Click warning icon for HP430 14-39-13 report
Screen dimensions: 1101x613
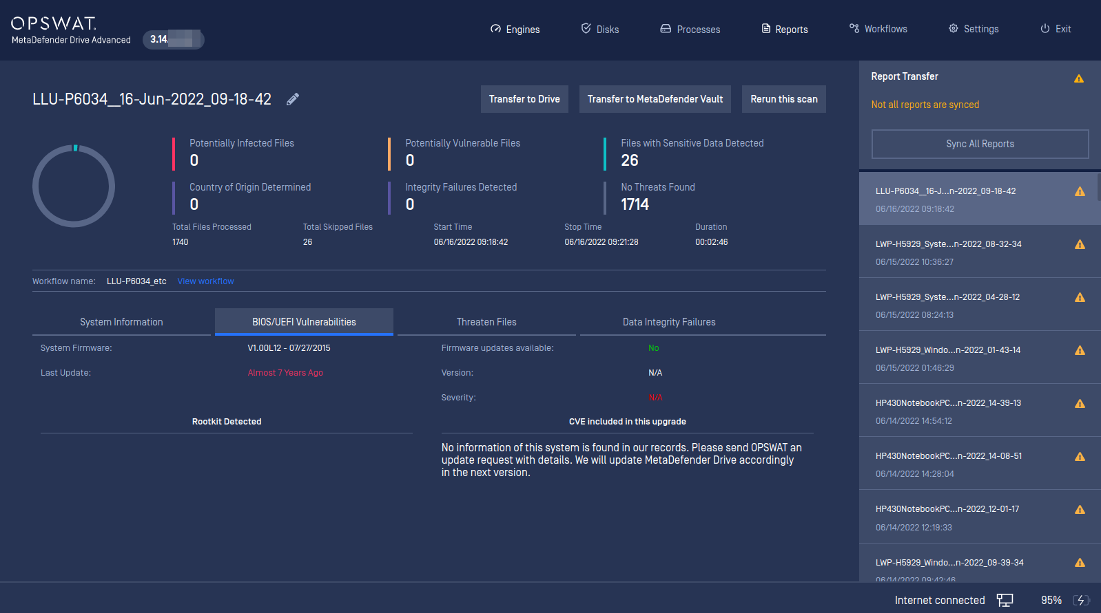1080,403
